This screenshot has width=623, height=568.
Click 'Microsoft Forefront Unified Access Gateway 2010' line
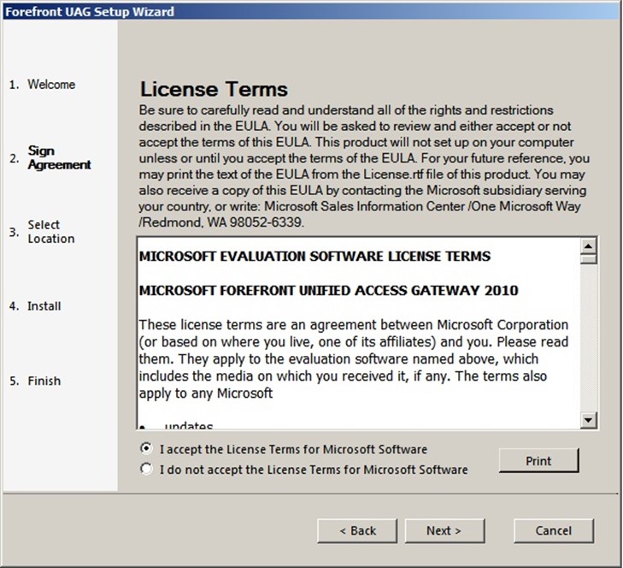coord(328,290)
